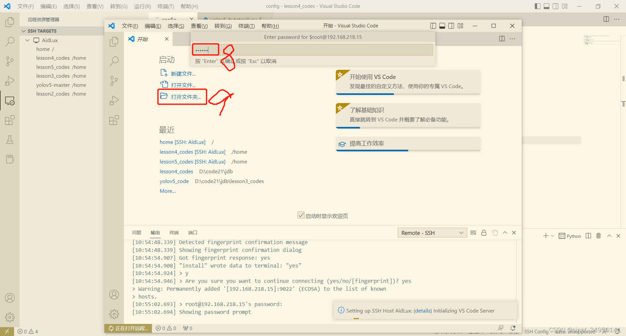Toggle 启动时显示欢迎页 checkbox
626x336 pixels.
click(301, 215)
